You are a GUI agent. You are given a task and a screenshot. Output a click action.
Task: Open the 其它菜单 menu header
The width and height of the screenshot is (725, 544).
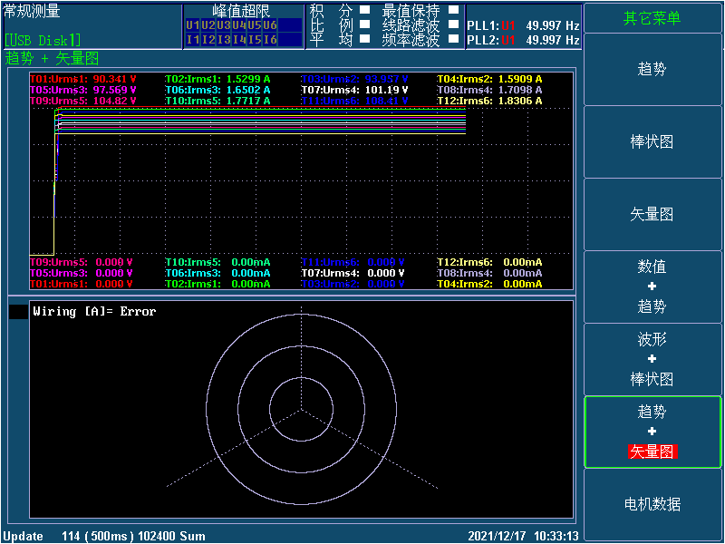click(x=652, y=18)
